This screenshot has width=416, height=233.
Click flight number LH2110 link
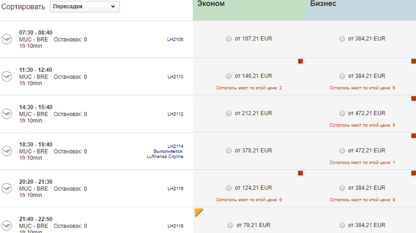click(176, 77)
